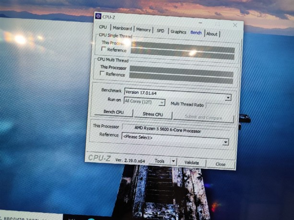Expand the Benchmark version dropdown

(x=228, y=97)
